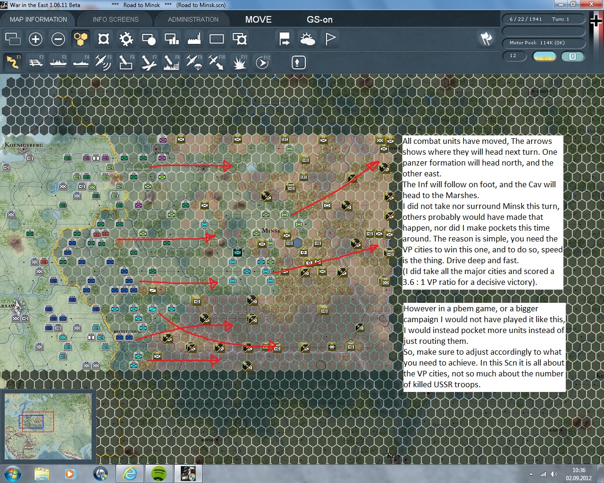This screenshot has width=604, height=483.
Task: Click the light blue indicator showing 0
Action: coord(572,56)
